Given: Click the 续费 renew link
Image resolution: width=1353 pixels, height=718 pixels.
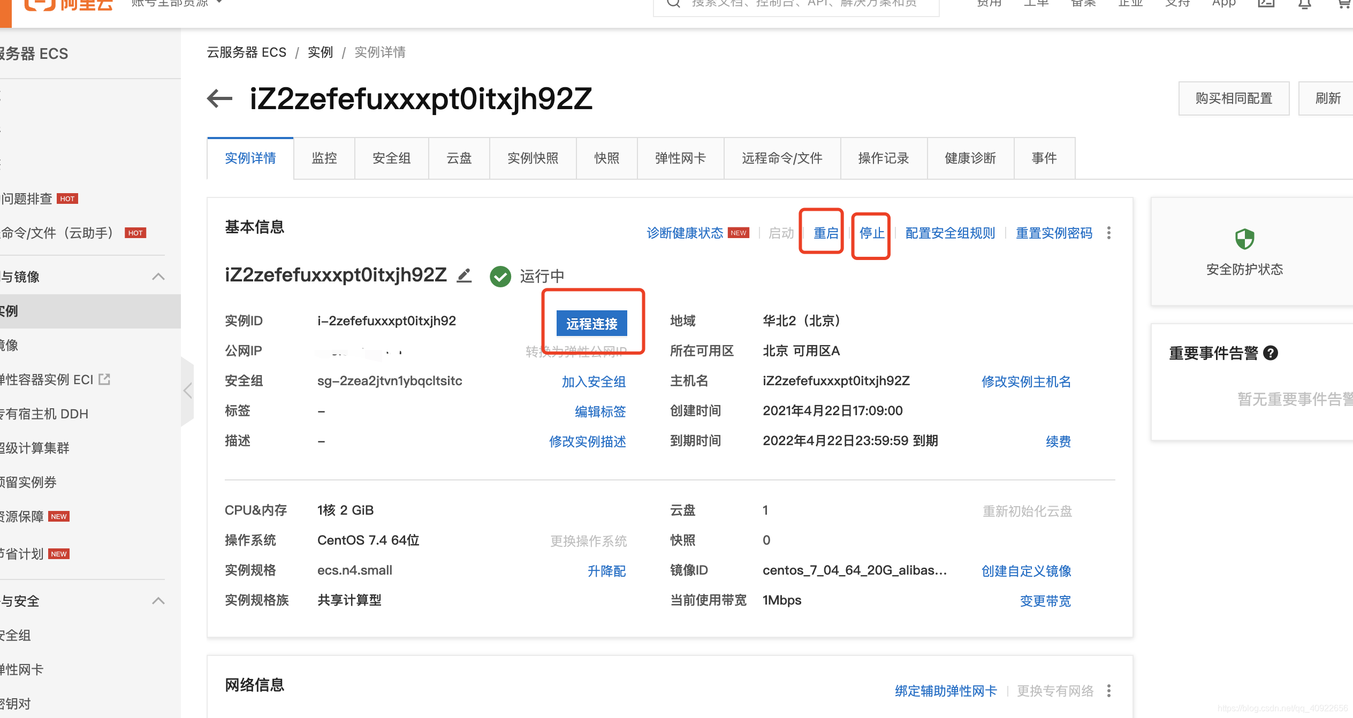Looking at the screenshot, I should point(1059,441).
